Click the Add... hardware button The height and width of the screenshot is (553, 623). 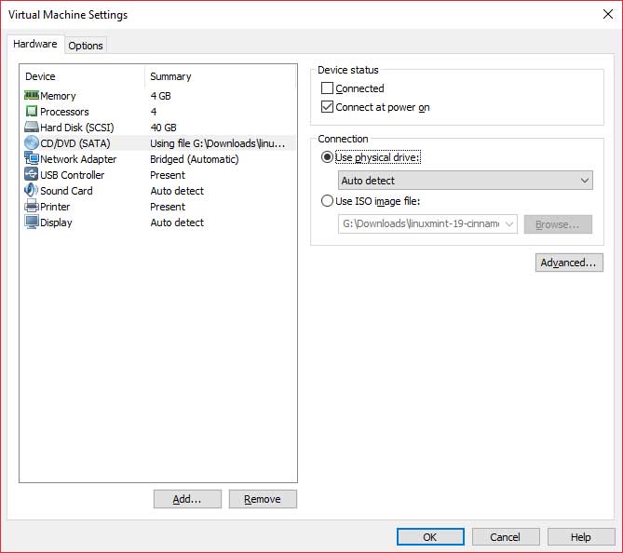click(187, 499)
